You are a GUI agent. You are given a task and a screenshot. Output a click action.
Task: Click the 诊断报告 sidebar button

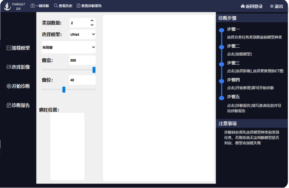[18, 105]
